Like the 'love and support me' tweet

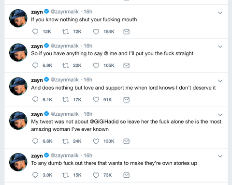[96, 100]
